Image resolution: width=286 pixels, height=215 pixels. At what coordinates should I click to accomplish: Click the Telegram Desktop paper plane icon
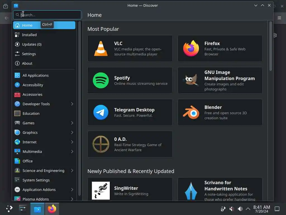tap(101, 112)
